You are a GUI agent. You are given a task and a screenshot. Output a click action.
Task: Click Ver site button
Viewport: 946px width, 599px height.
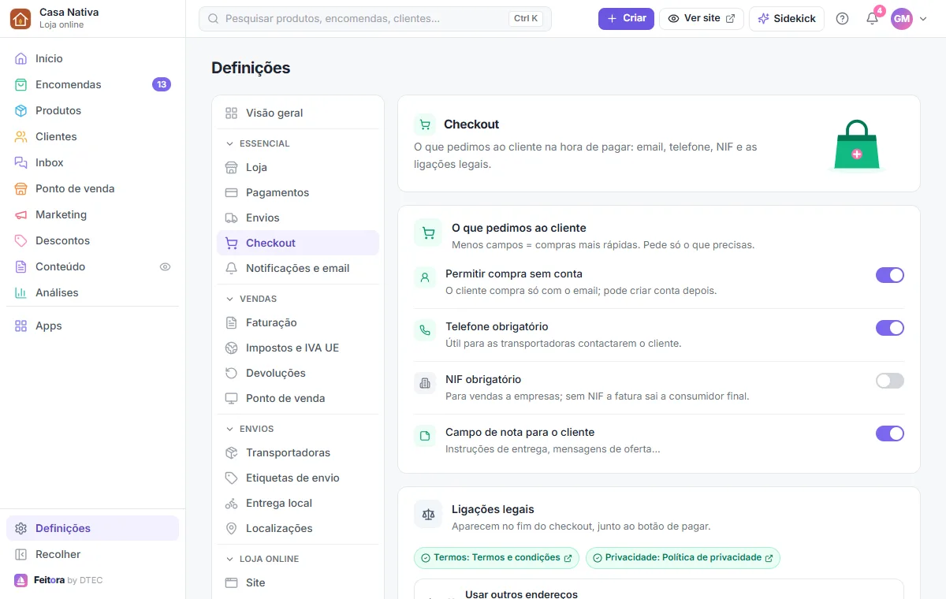pos(702,18)
